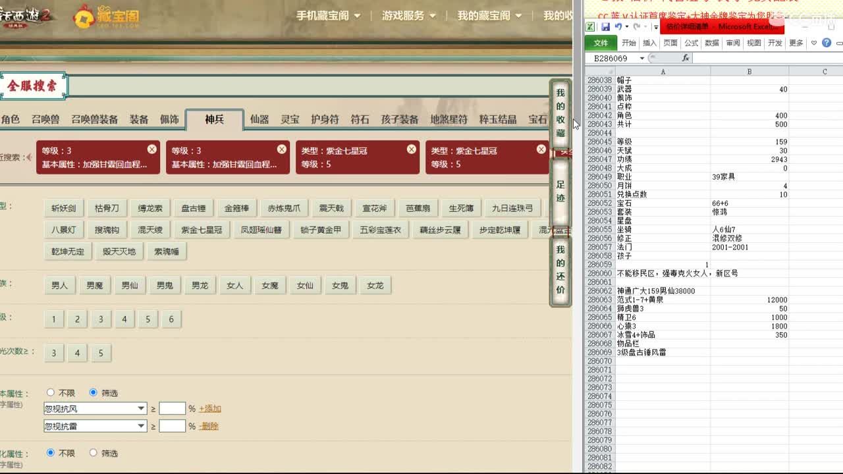Click the Excel application icon in title bar

click(591, 27)
